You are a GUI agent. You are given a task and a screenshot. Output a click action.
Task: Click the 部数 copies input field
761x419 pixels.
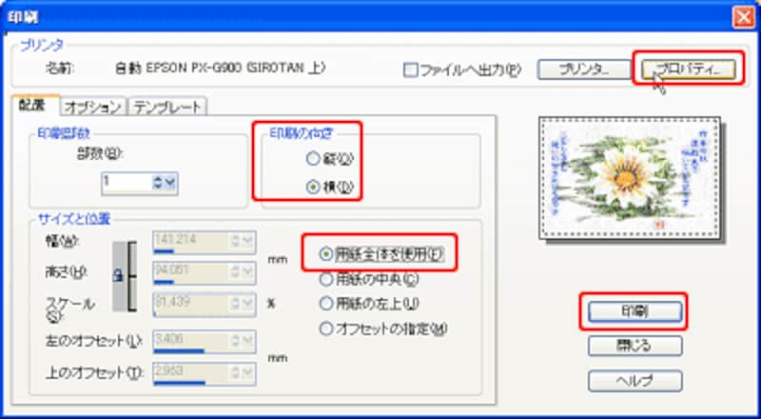127,183
